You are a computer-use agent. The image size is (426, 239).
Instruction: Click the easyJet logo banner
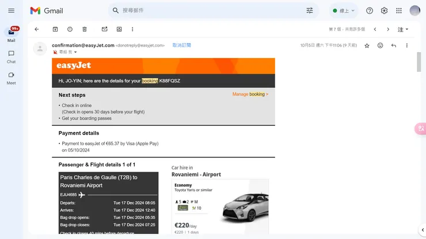click(163, 65)
